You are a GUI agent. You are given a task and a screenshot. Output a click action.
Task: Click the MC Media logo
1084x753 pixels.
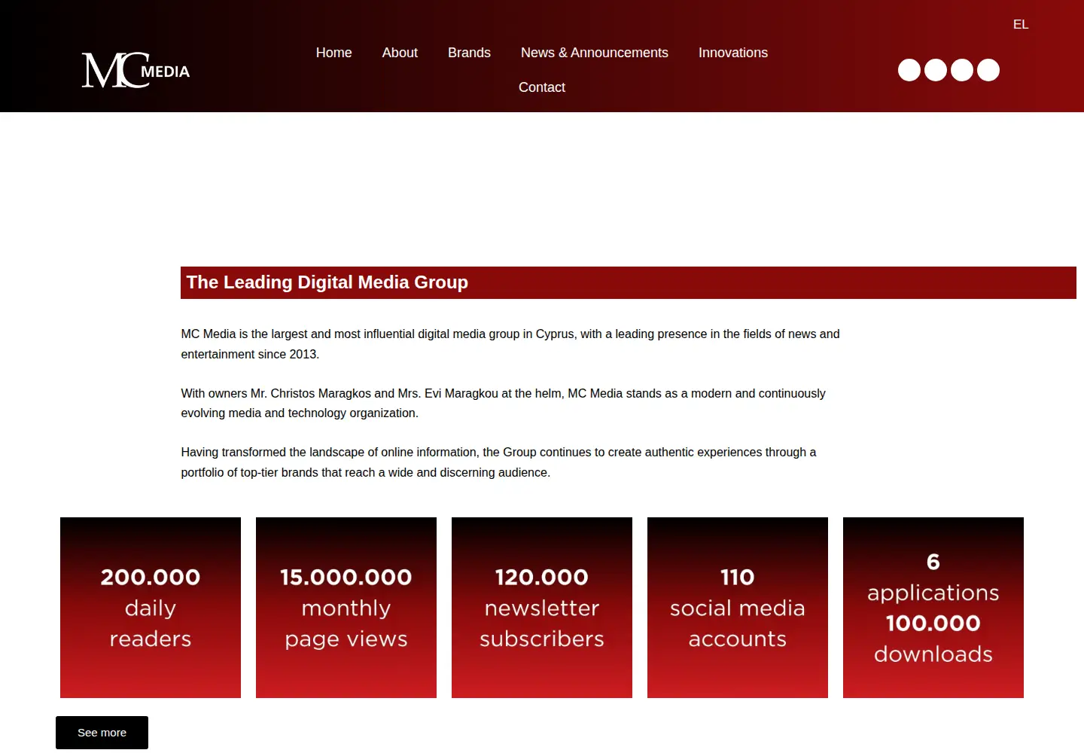click(x=135, y=70)
